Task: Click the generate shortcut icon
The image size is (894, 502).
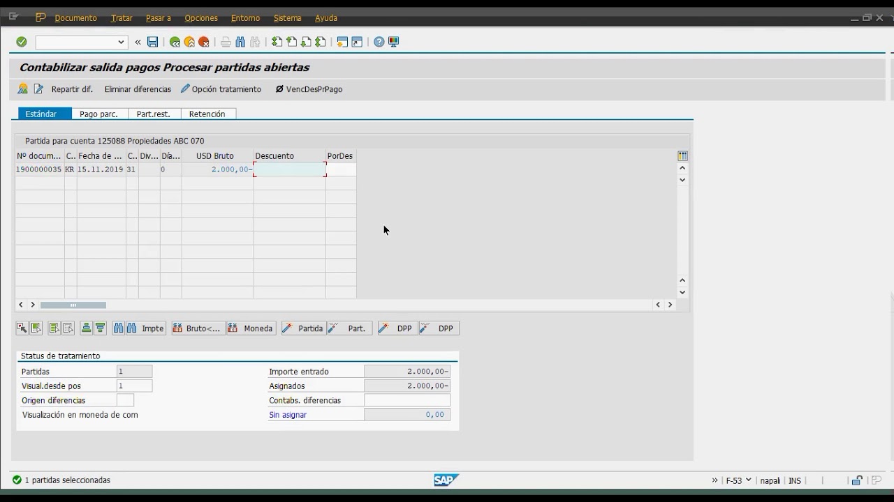Action: coord(357,42)
